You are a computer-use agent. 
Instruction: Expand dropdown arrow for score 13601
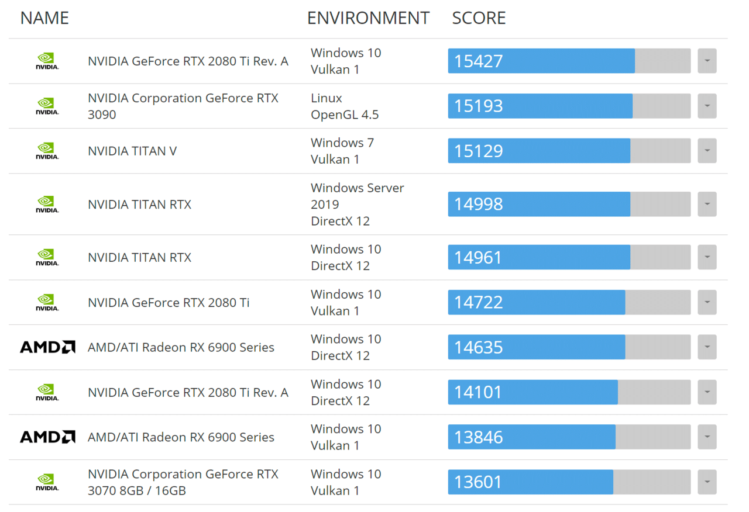point(707,482)
